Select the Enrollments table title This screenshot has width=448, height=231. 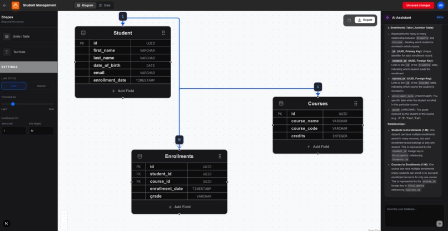[179, 156]
